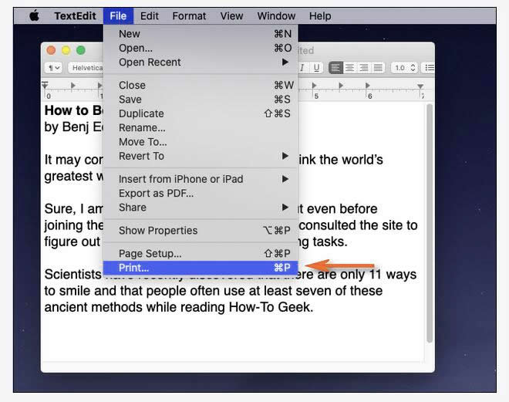Open the TextEdit application menu

75,16
